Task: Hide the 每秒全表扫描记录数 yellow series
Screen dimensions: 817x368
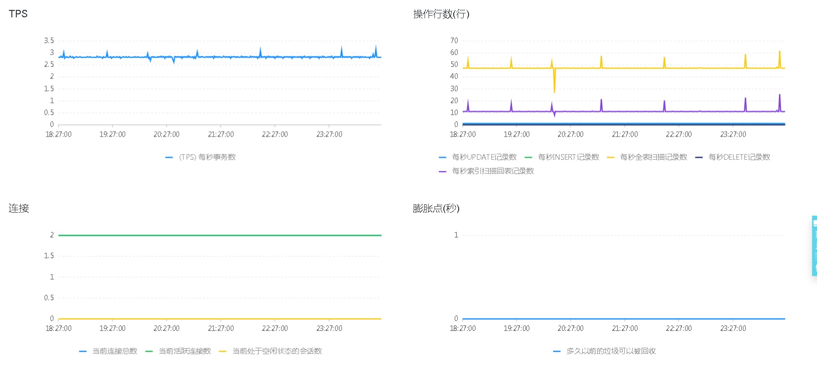Action: pos(647,157)
